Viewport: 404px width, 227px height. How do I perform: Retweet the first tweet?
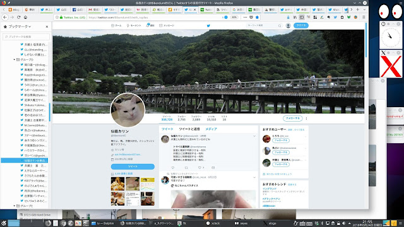[x=186, y=168]
